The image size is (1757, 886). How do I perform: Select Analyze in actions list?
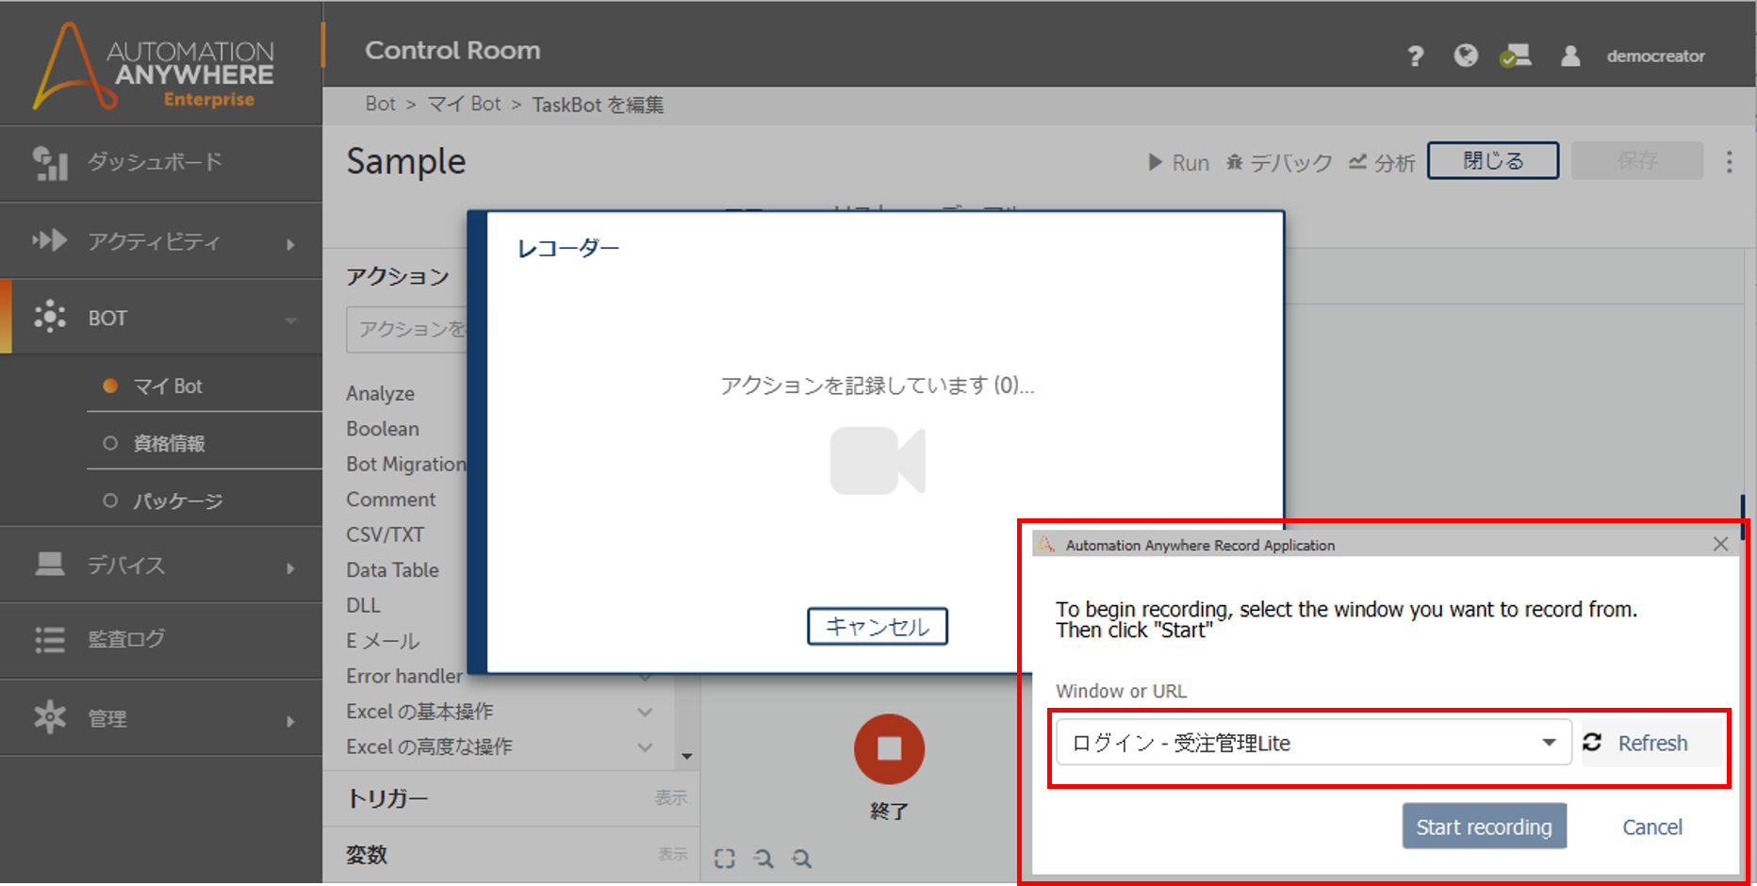point(380,393)
